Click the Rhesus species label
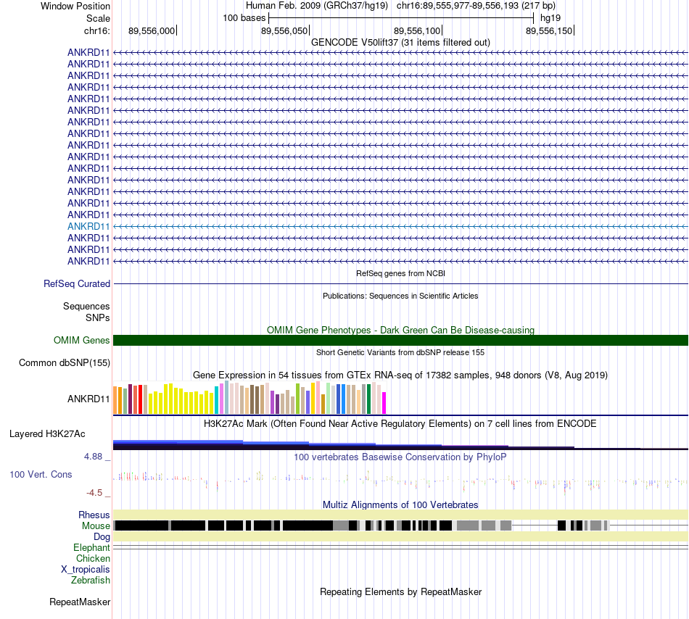Image resolution: width=689 pixels, height=619 pixels. tap(94, 515)
